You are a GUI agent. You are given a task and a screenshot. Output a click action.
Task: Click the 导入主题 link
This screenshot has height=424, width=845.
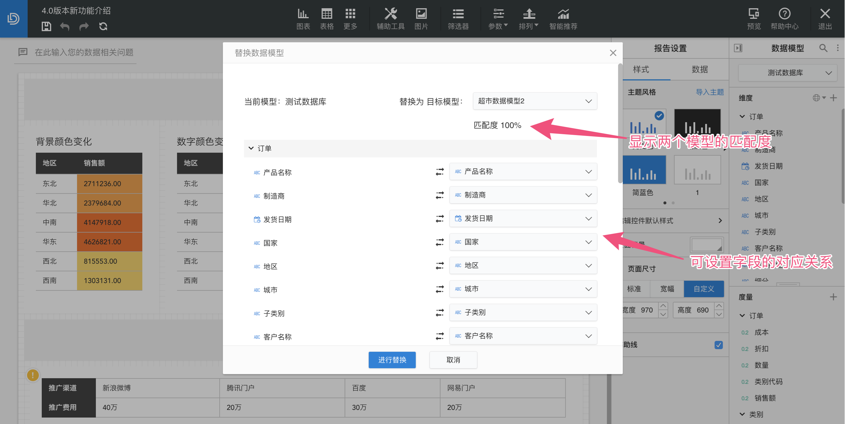(x=710, y=92)
